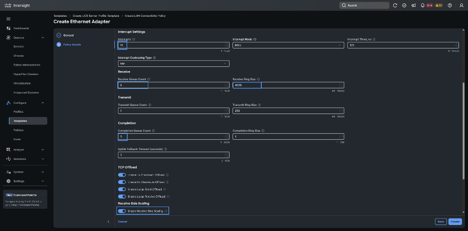The width and height of the screenshot is (468, 231).
Task: Open the Interrupt Mode dropdown
Action: (288, 45)
